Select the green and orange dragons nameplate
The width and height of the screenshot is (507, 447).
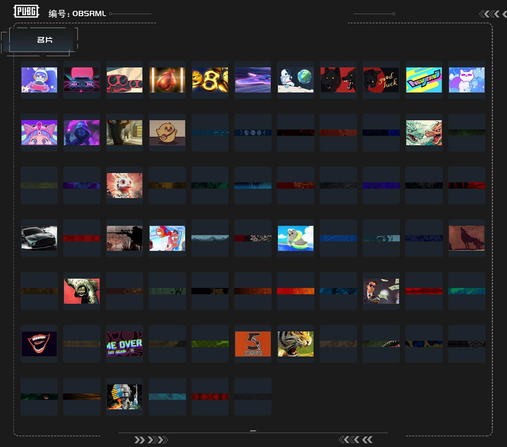[x=424, y=133]
